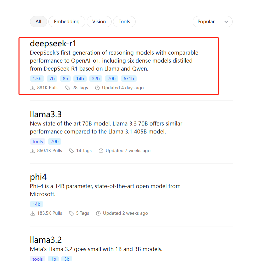266x261 pixels.
Task: Click the '28 Tags' text
Action: tap(80, 88)
